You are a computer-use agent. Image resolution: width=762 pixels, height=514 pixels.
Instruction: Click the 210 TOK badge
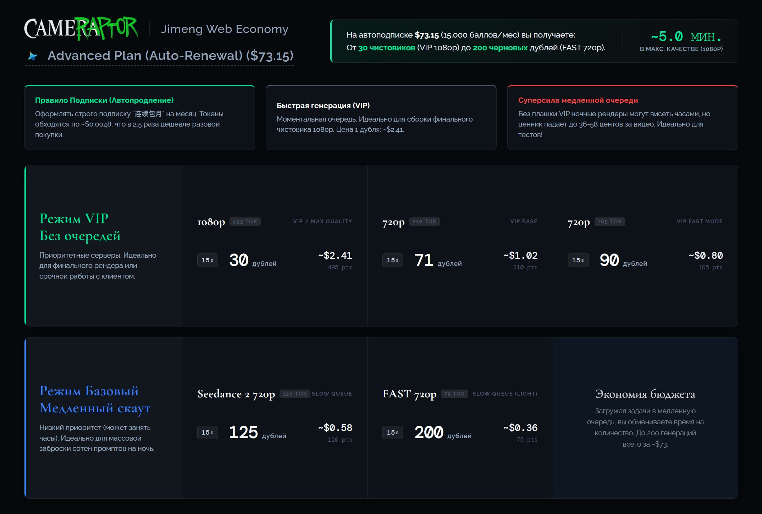pyautogui.click(x=425, y=222)
